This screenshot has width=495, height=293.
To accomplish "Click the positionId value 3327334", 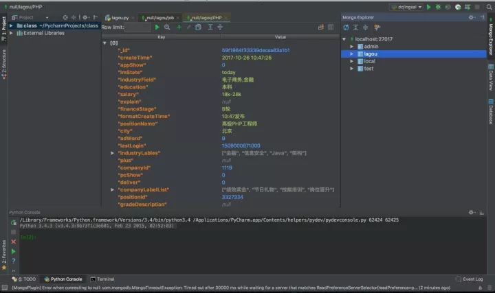I will 232,197.
